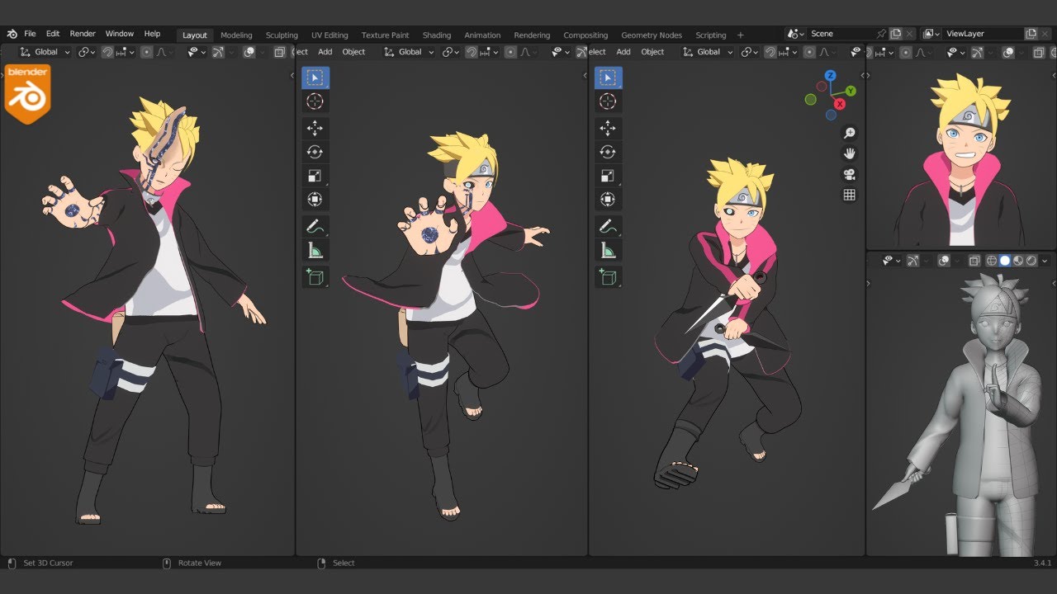Select the Cursor tool in third viewport
The width and height of the screenshot is (1057, 594).
click(608, 101)
